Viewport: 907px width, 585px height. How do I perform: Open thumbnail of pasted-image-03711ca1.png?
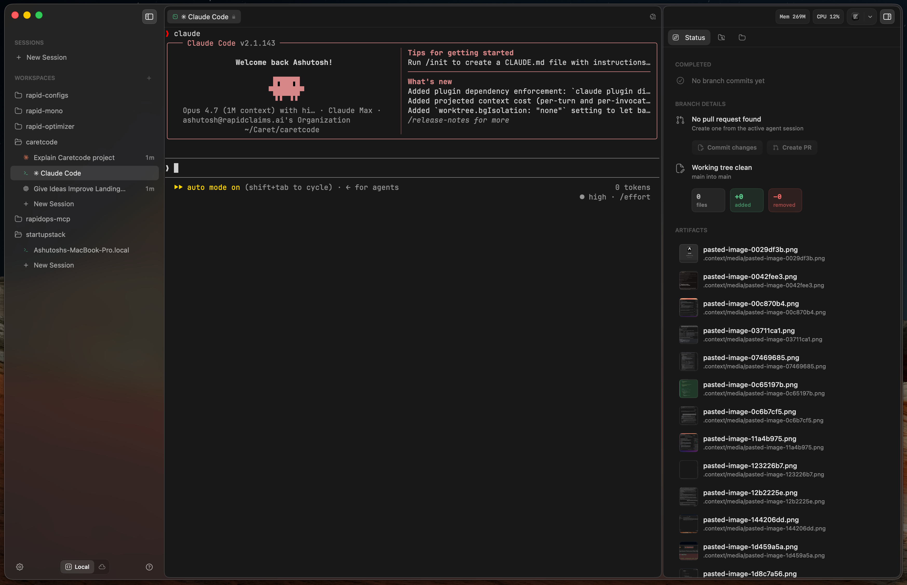click(688, 334)
